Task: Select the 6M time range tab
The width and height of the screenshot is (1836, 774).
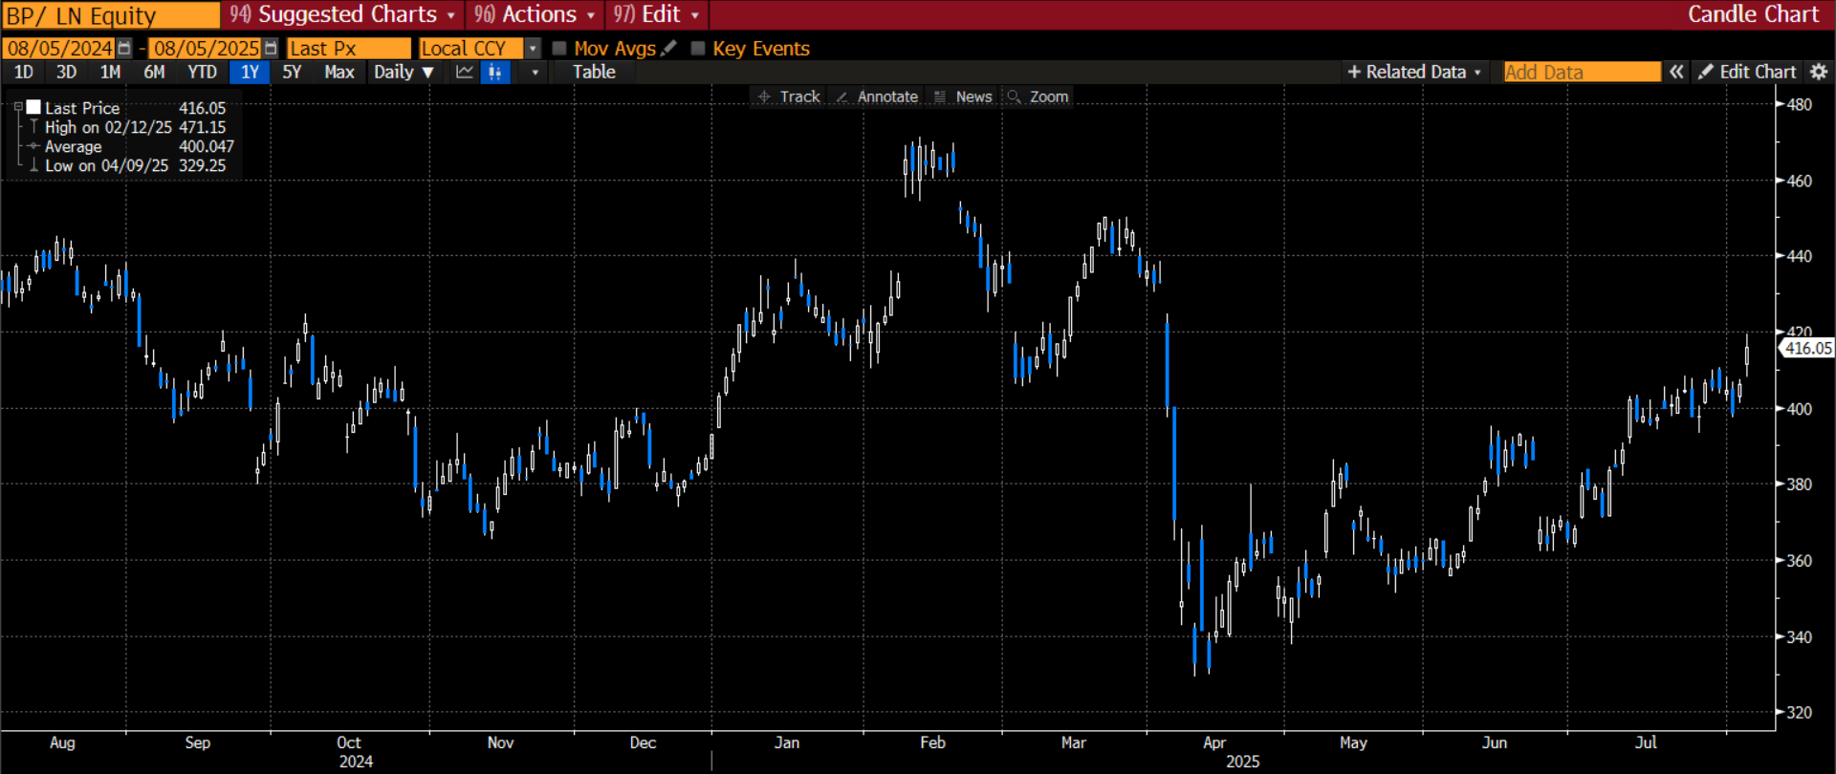Action: click(x=154, y=72)
